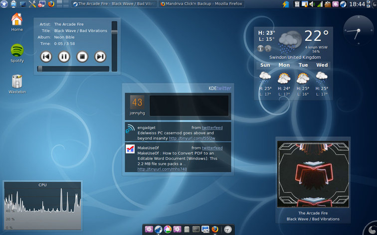377x235 pixels.
Task: Open twitterfeed link on the engadget tweet
Action: click(212, 127)
